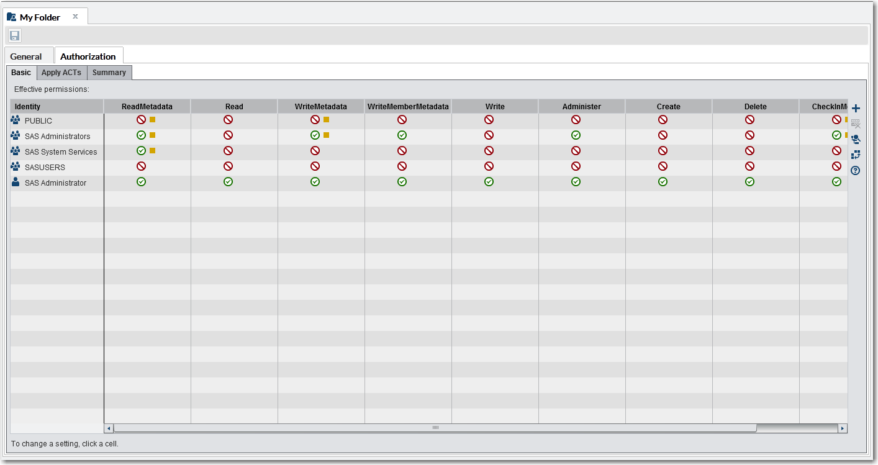Open the search identities icon on the right
This screenshot has height=465, width=878.
(x=856, y=139)
